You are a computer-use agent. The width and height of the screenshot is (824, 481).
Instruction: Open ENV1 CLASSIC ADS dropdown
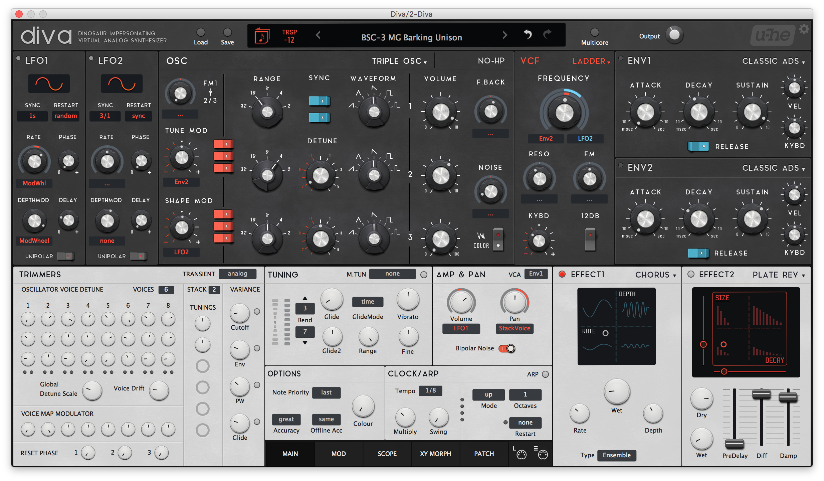coord(774,61)
